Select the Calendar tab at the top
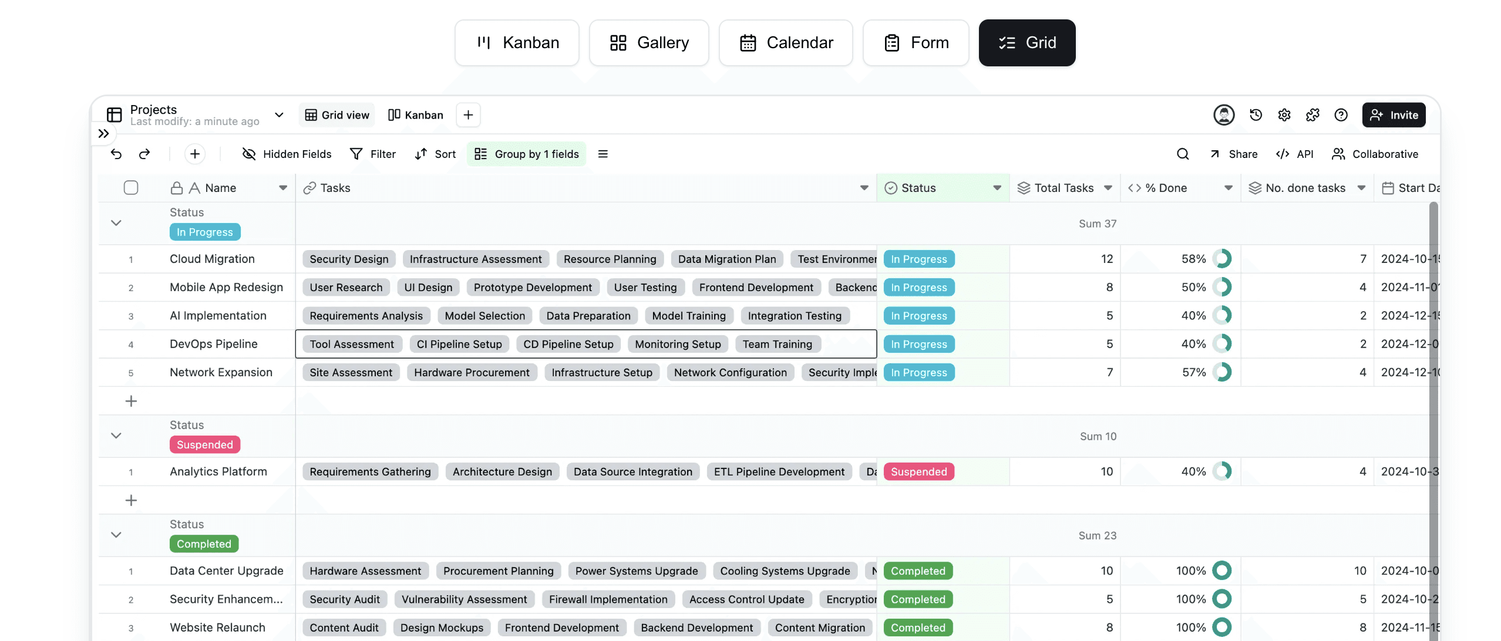The height and width of the screenshot is (641, 1501). pyautogui.click(x=786, y=43)
